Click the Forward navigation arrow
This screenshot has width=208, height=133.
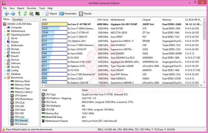pyautogui.click(x=13, y=14)
